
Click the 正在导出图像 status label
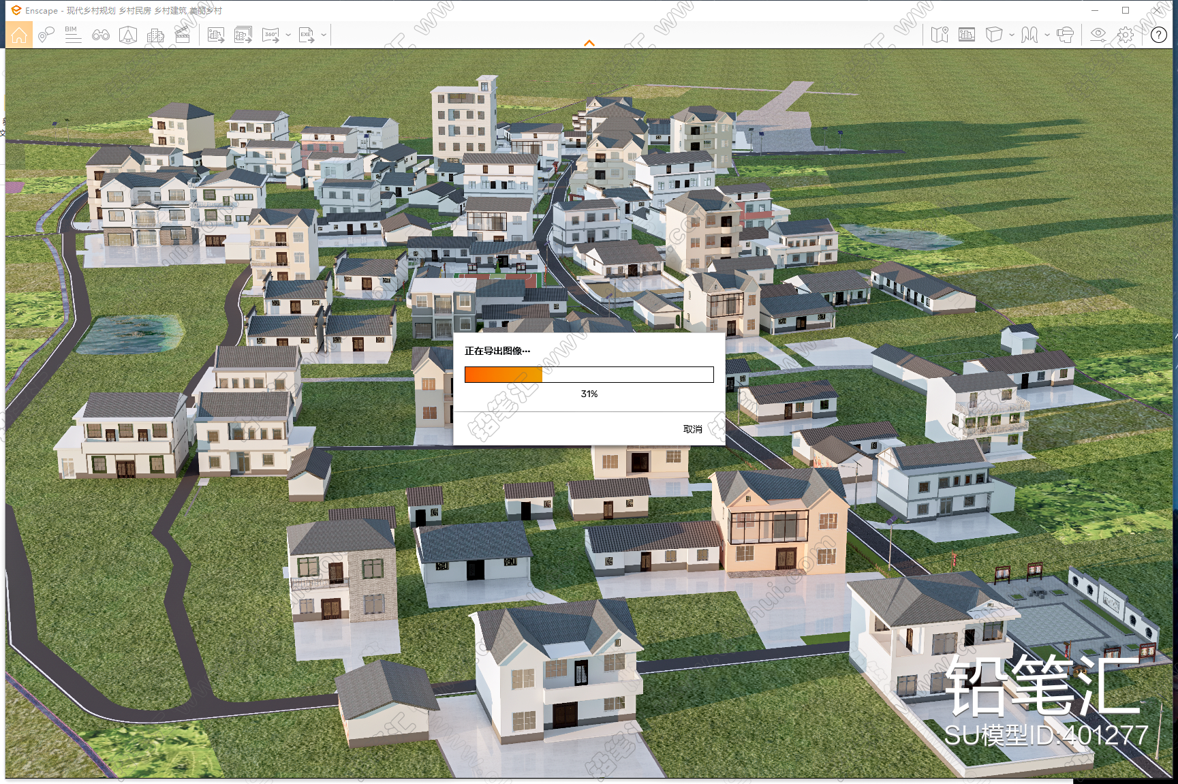[x=497, y=351]
